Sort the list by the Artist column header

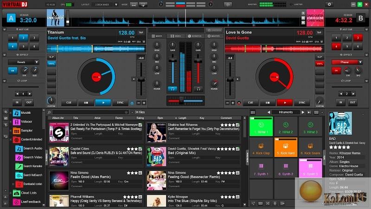pyautogui.click(x=97, y=118)
